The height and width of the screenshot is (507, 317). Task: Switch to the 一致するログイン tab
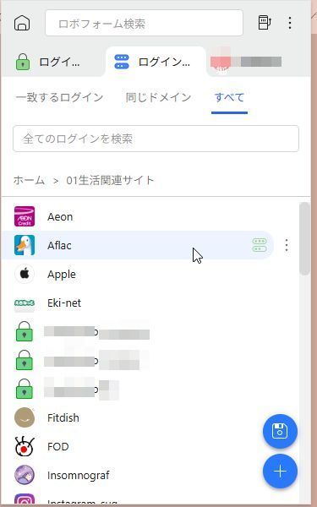coord(59,97)
